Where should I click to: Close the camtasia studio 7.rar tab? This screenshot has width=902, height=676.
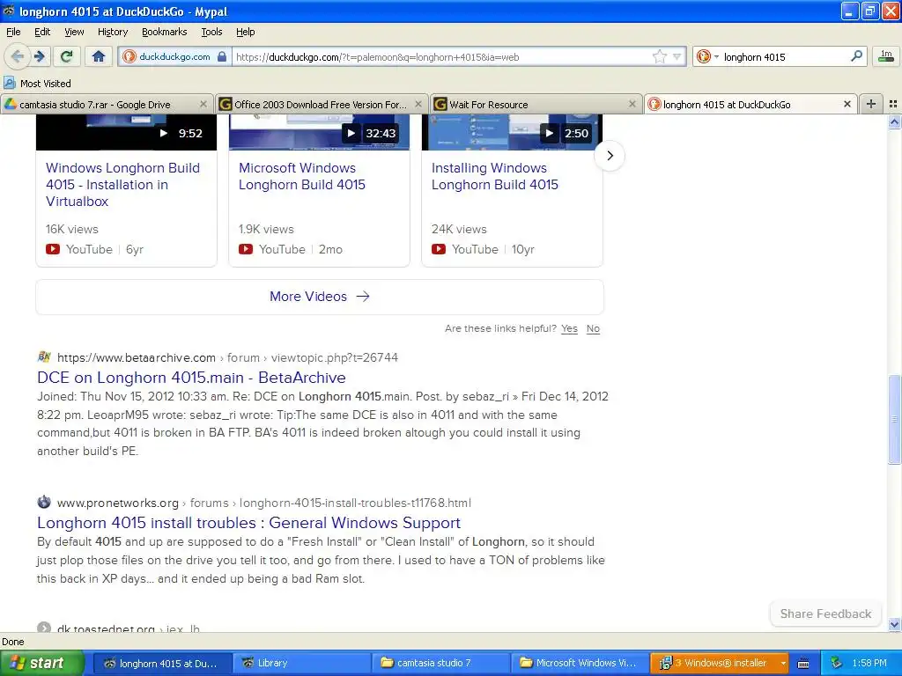[203, 104]
